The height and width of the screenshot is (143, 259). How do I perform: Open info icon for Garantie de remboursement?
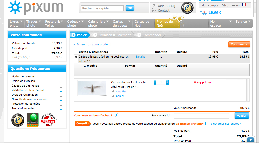point(61,99)
